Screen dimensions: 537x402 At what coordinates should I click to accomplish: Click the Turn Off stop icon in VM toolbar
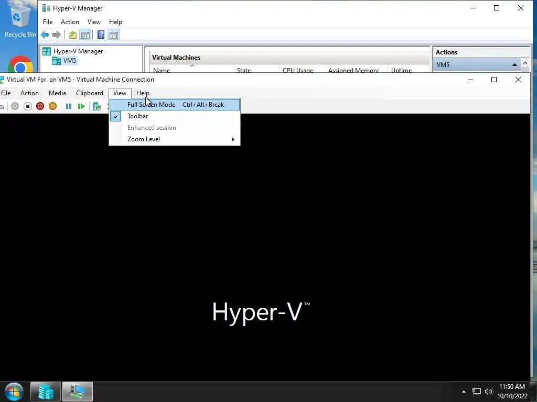[x=28, y=106]
